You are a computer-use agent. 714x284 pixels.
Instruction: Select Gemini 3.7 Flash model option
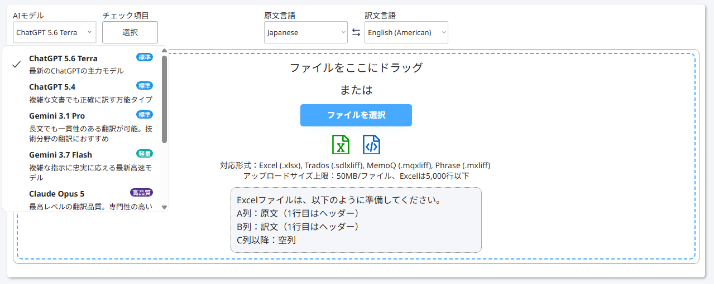pos(82,166)
